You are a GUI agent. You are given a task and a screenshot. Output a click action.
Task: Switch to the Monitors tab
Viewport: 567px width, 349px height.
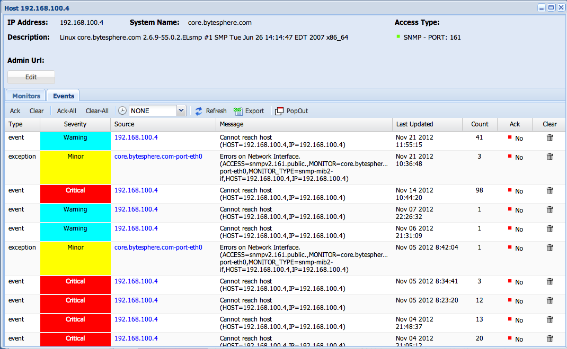pos(26,96)
